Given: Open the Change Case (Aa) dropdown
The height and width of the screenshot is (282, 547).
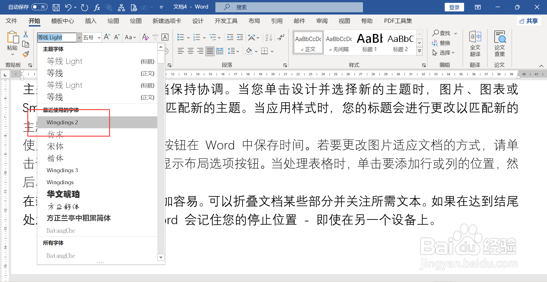Looking at the screenshot, I should (130, 37).
